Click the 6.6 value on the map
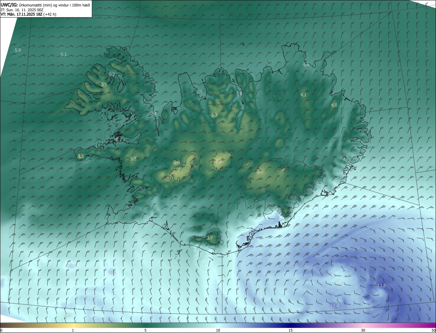 coord(306,64)
